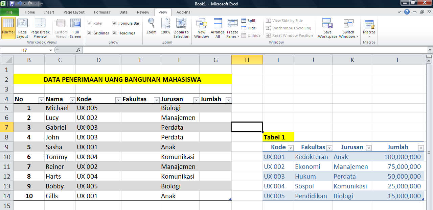Disable the Formula Bar checkbox
This screenshot has height=210, width=433.
click(114, 23)
